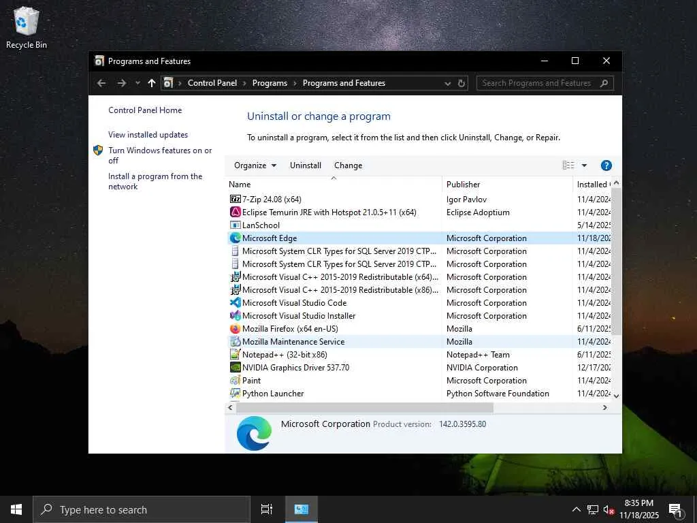Click the NVIDIA Graphics Driver icon

click(235, 367)
